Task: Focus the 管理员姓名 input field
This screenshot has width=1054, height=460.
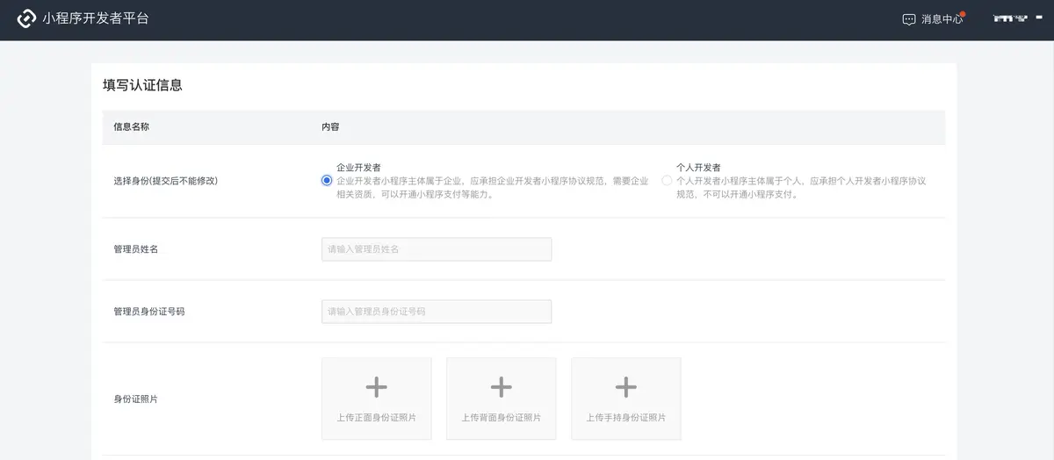Action: pos(437,249)
